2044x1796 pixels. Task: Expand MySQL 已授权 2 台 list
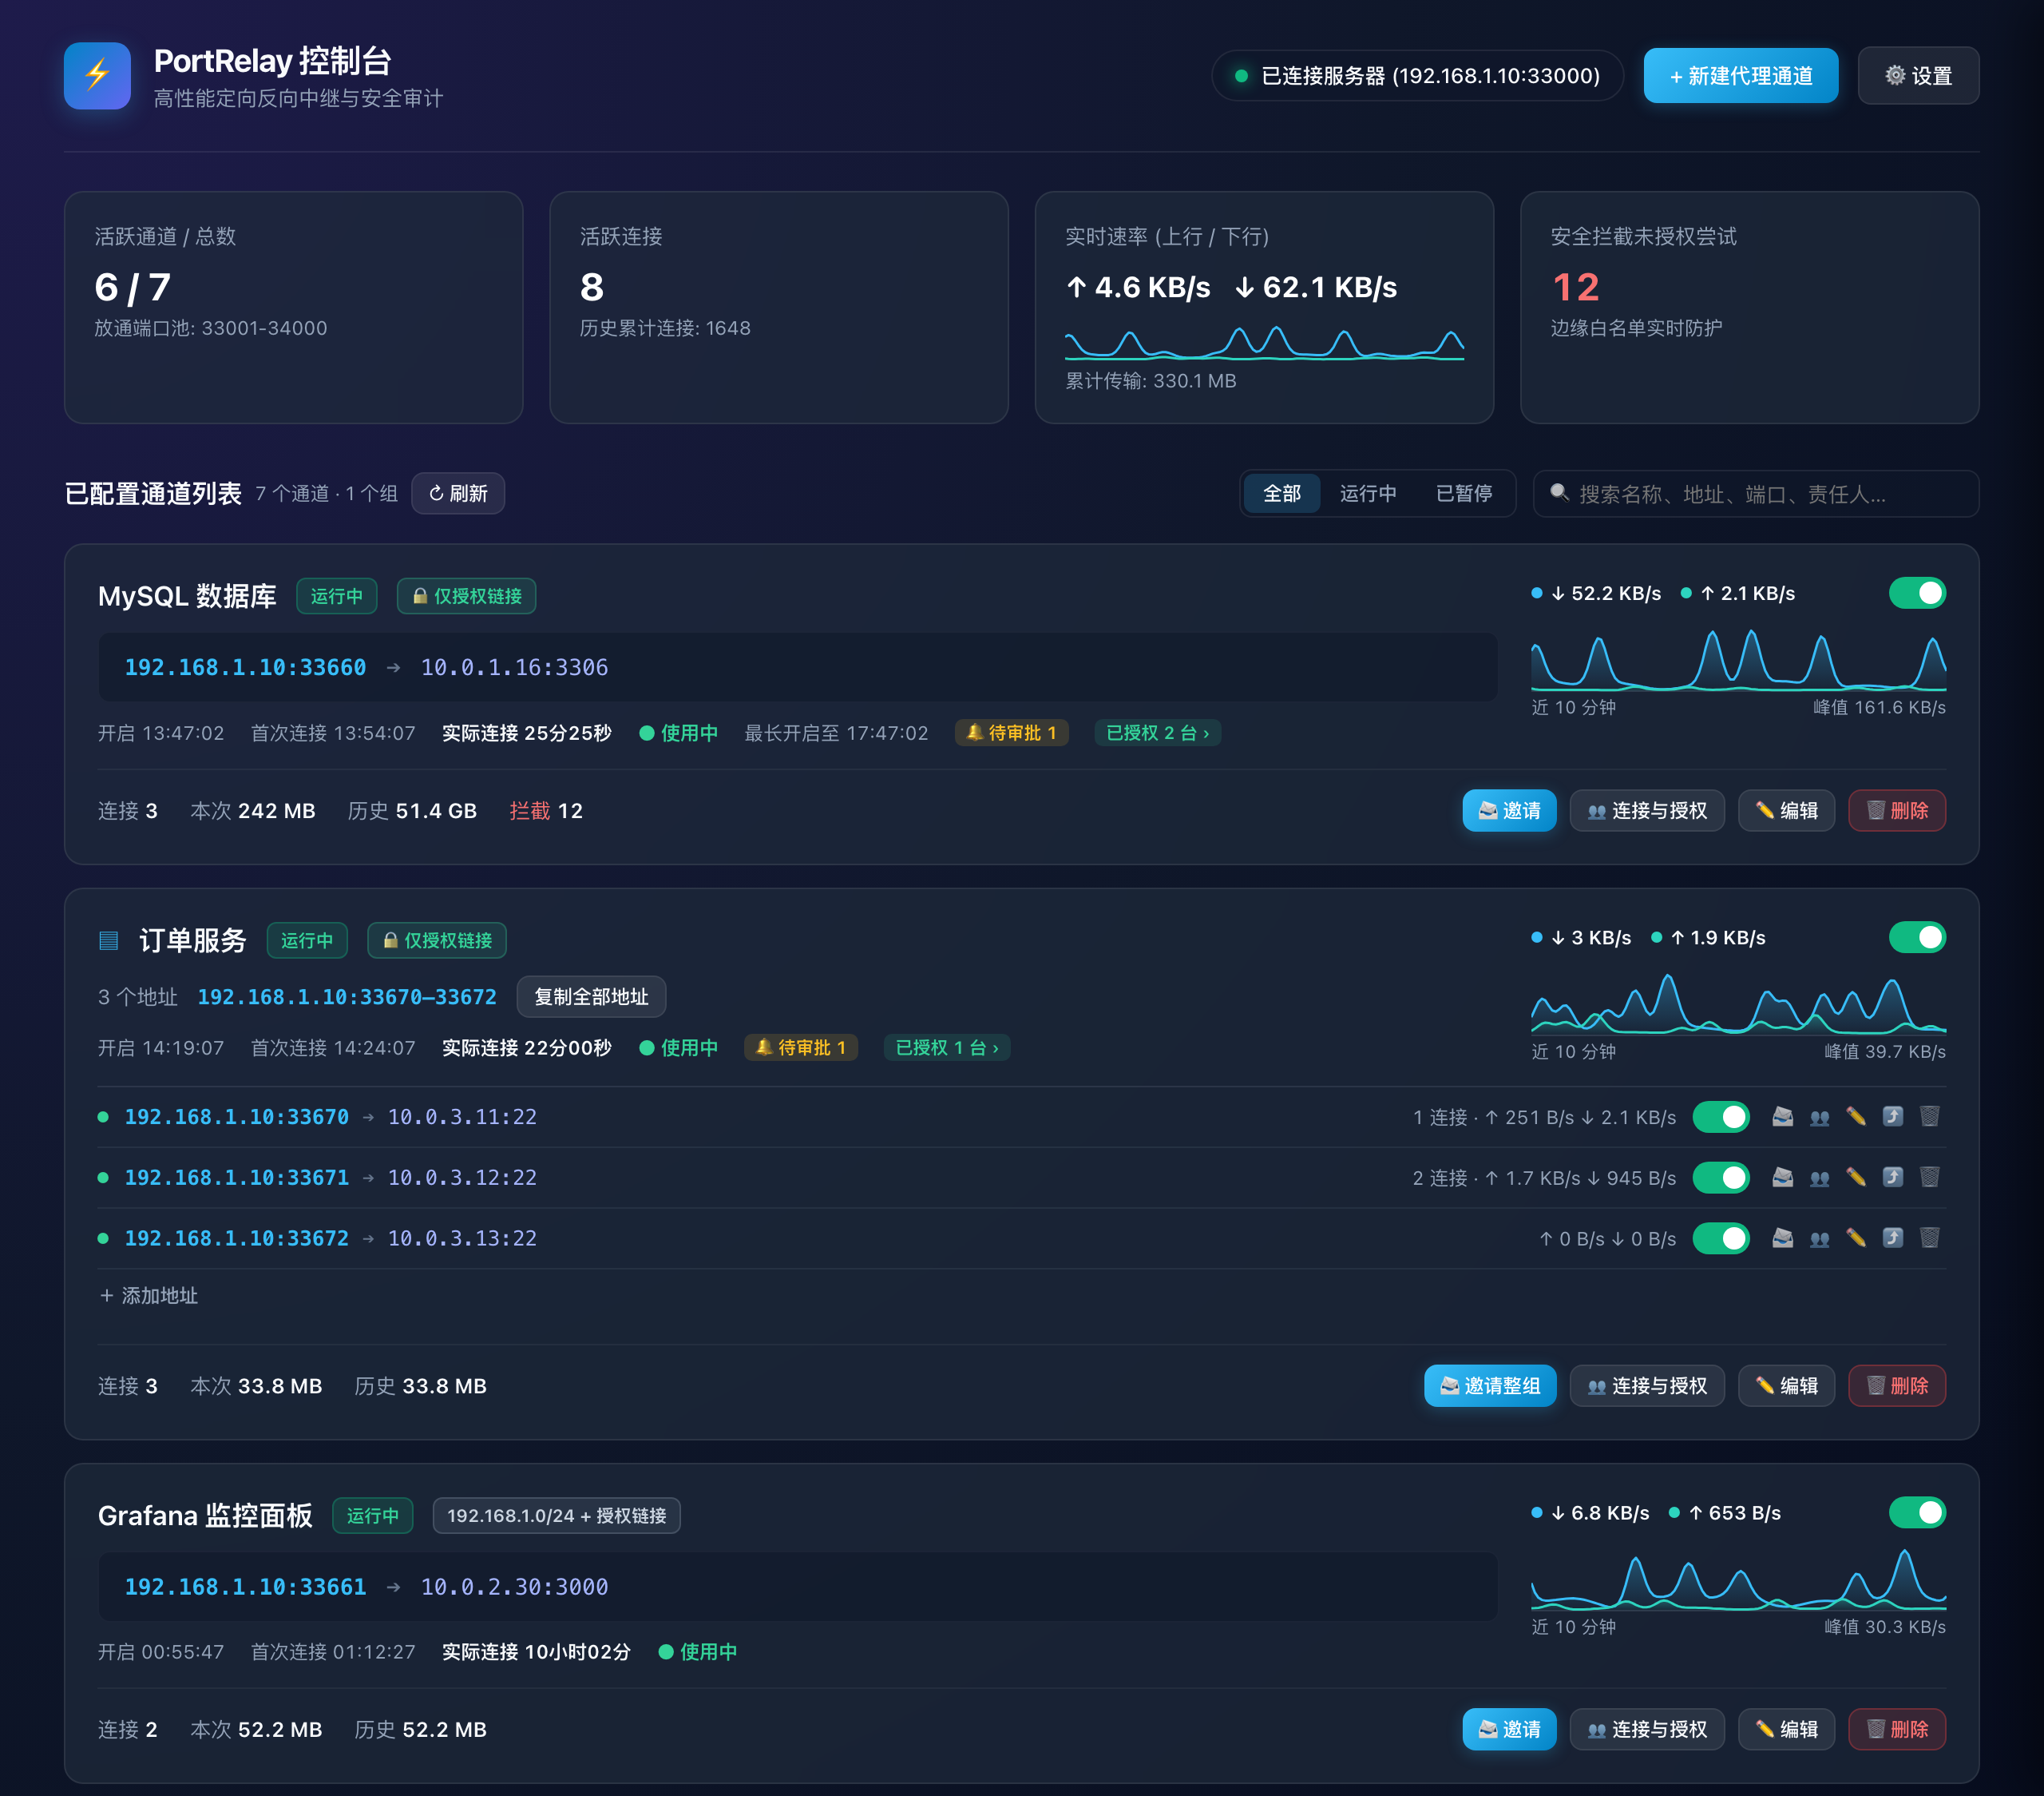tap(1157, 733)
